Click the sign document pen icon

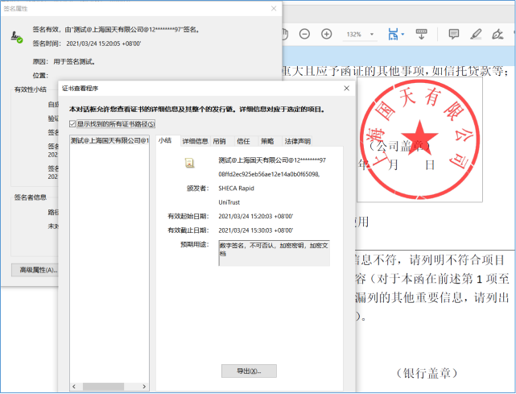pyautogui.click(x=497, y=34)
